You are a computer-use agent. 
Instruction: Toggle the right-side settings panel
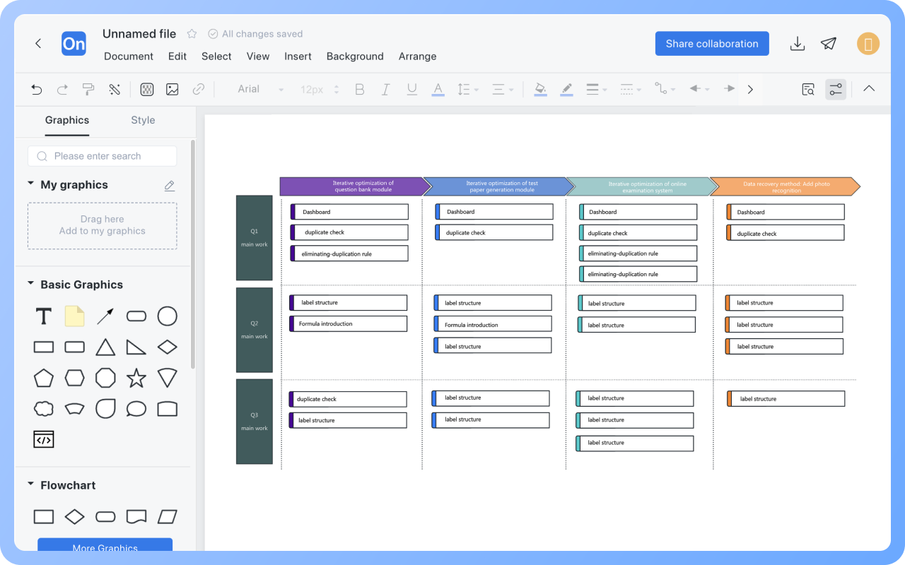coord(836,89)
